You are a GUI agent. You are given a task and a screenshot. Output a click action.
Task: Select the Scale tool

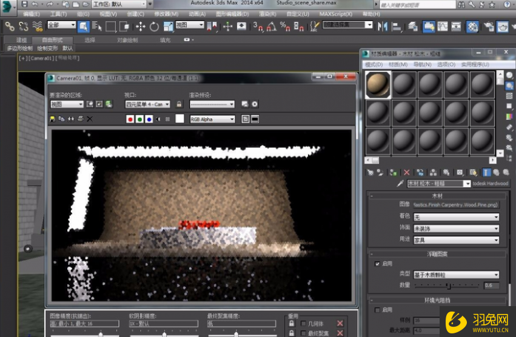point(168,26)
